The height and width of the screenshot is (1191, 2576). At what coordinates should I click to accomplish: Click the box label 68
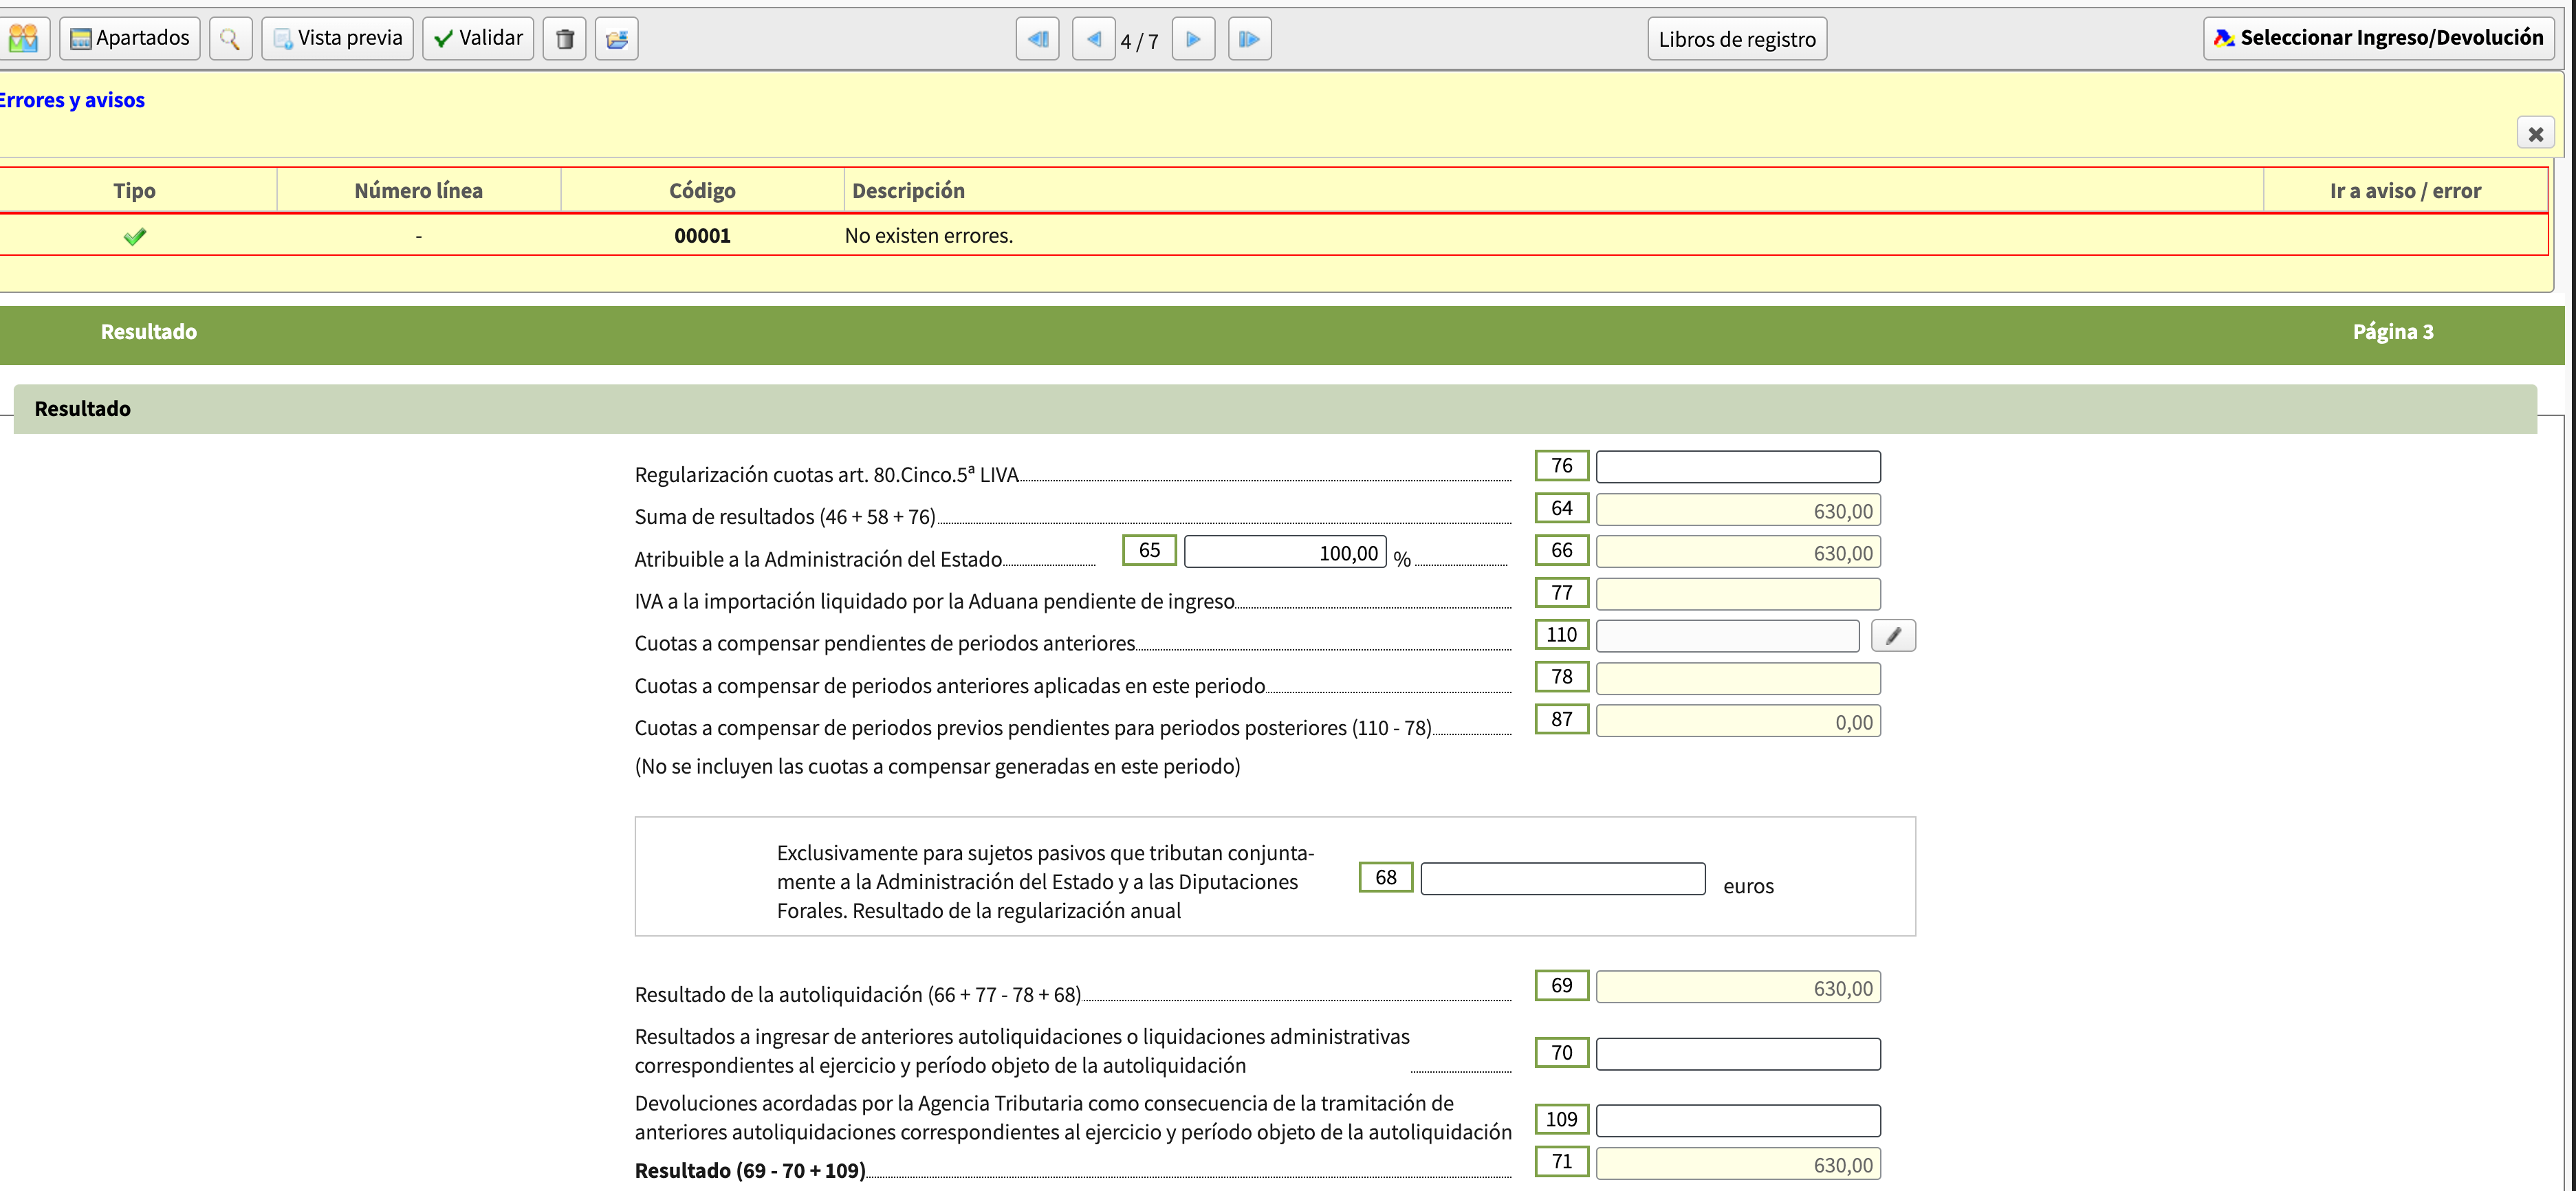1385,877
